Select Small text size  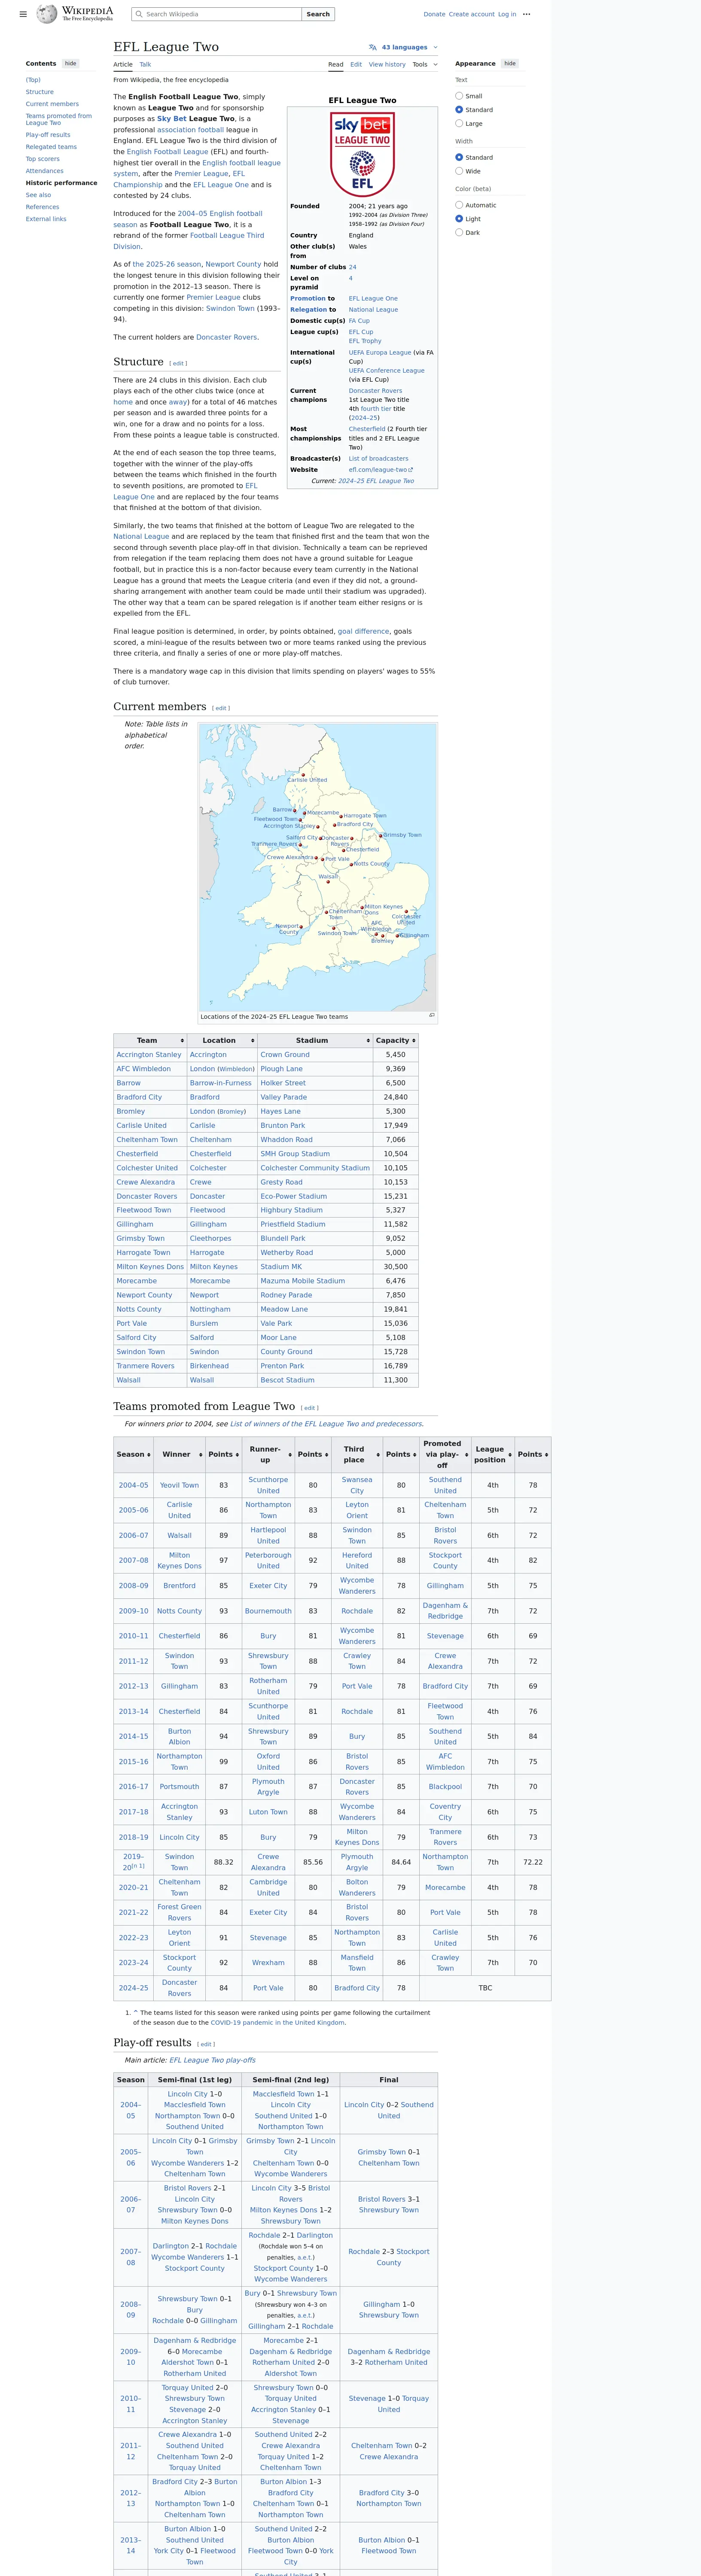tap(459, 96)
